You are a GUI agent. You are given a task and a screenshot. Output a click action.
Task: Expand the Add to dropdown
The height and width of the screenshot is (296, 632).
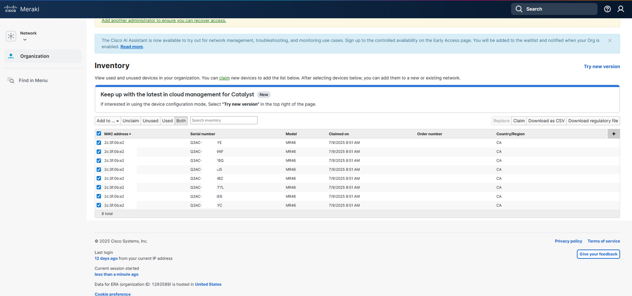click(x=107, y=121)
